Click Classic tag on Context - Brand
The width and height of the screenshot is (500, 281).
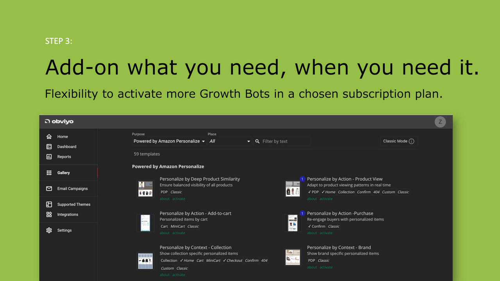pyautogui.click(x=323, y=261)
